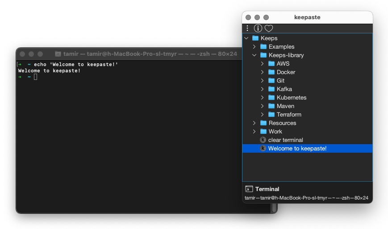
Task: Click the K icon beside Welcome to keepaste!
Action: [263, 148]
